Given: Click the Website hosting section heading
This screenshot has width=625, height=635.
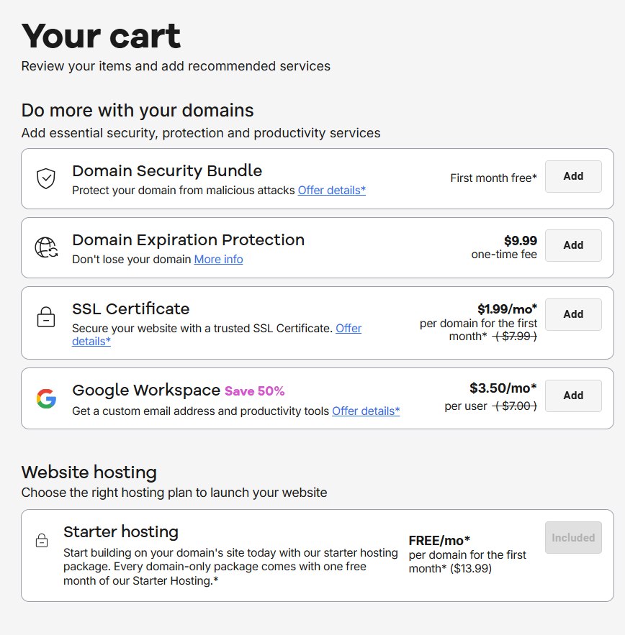Looking at the screenshot, I should click(89, 472).
